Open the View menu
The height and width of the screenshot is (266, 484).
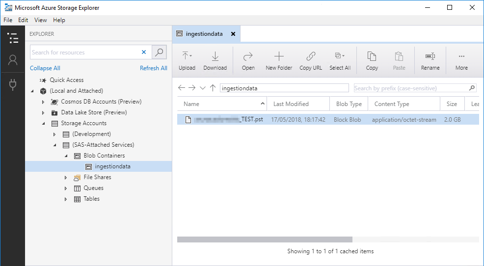click(40, 20)
